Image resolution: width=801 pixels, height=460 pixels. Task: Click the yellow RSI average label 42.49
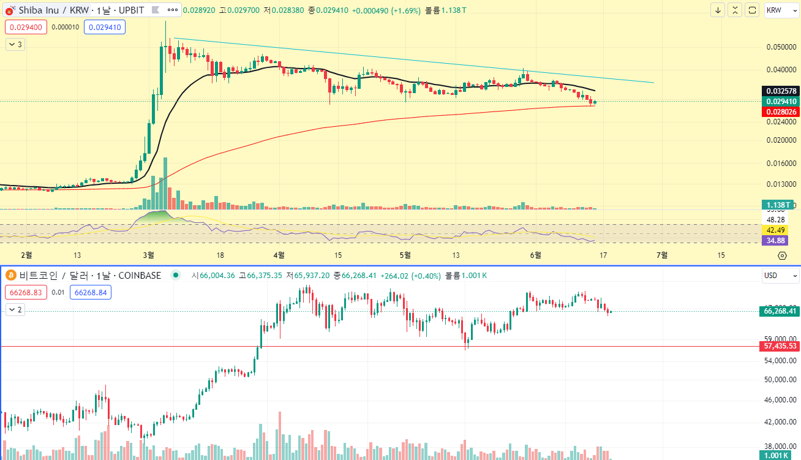(x=775, y=230)
